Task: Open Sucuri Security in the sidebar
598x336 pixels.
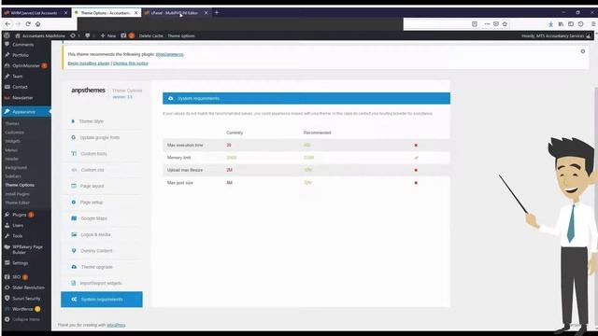Action: [x=25, y=299]
